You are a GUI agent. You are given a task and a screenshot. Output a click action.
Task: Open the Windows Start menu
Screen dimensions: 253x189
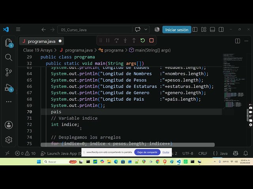(x=39, y=162)
